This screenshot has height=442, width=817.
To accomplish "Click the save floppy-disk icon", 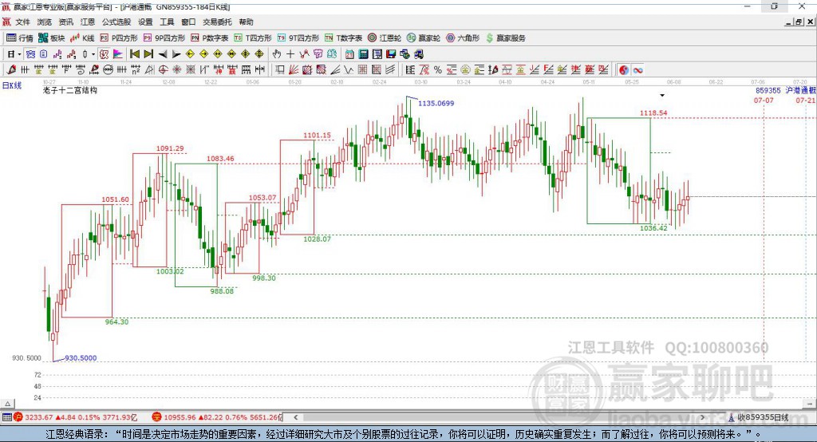I will point(391,54).
